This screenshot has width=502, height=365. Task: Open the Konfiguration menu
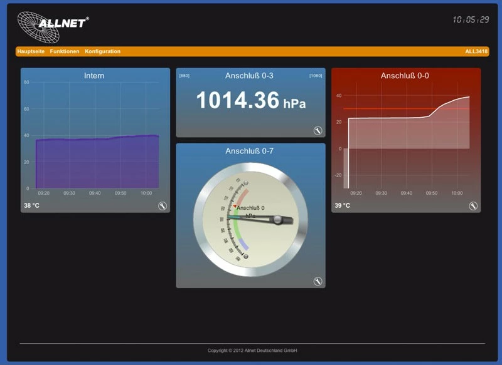pyautogui.click(x=102, y=52)
